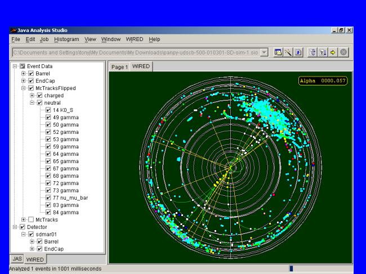The width and height of the screenshot is (366, 274).
Task: Click the rewind events toolbar icon
Action: [x=313, y=52]
